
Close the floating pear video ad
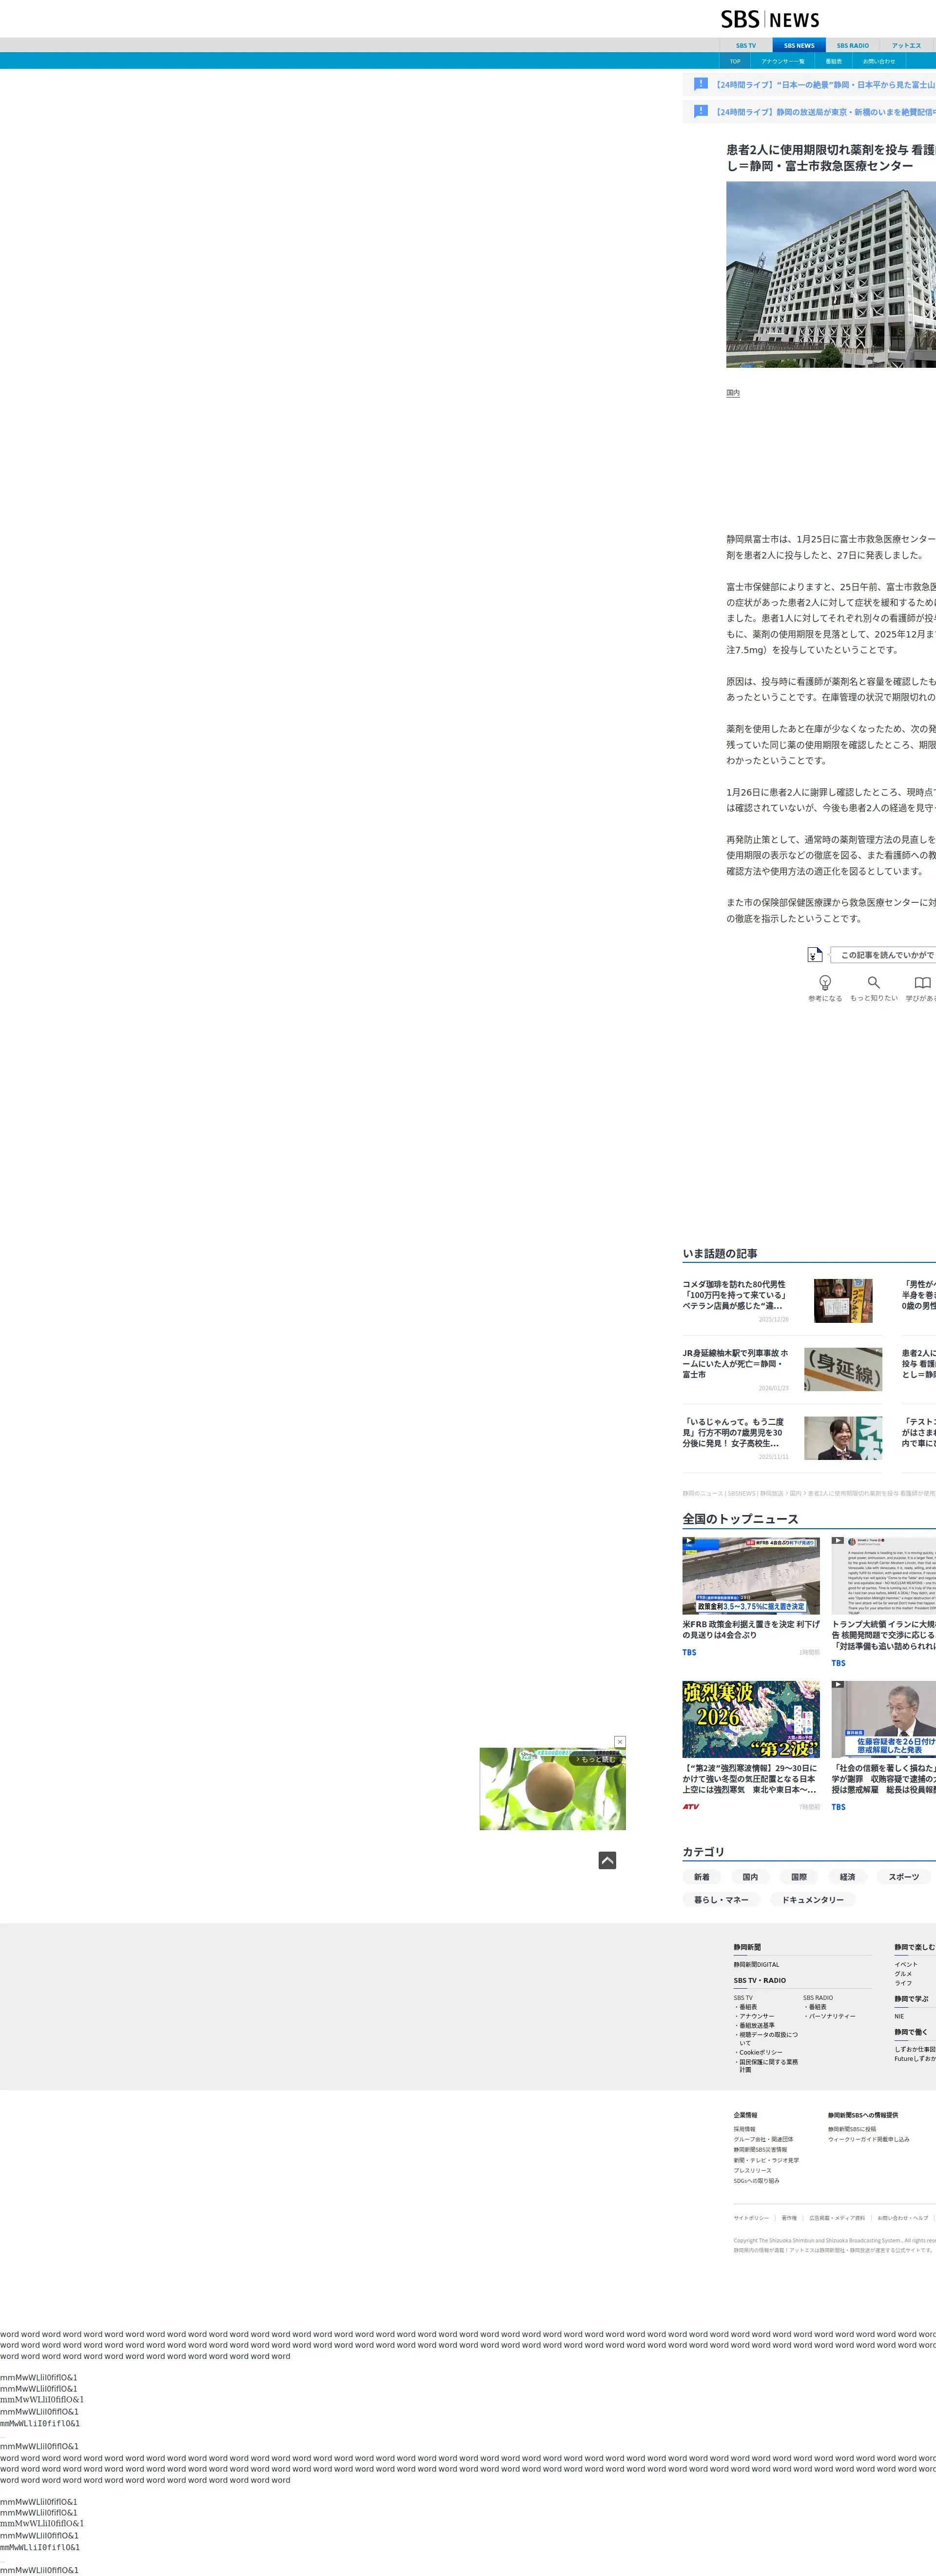[x=619, y=1742]
